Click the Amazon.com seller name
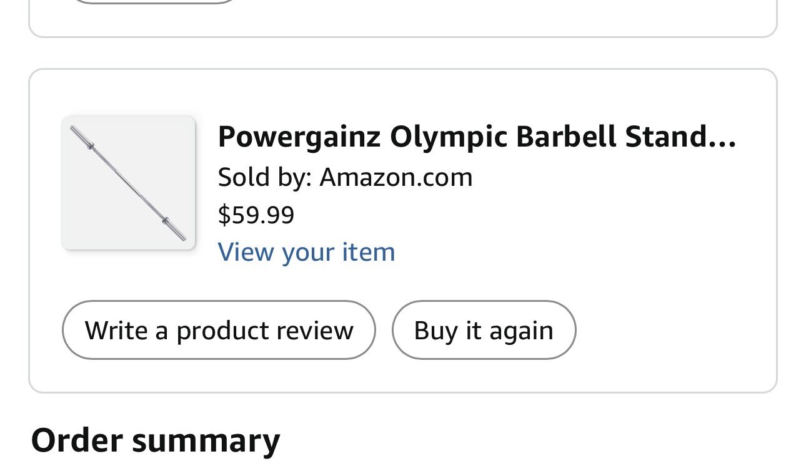This screenshot has height=474, width=806. [x=396, y=177]
